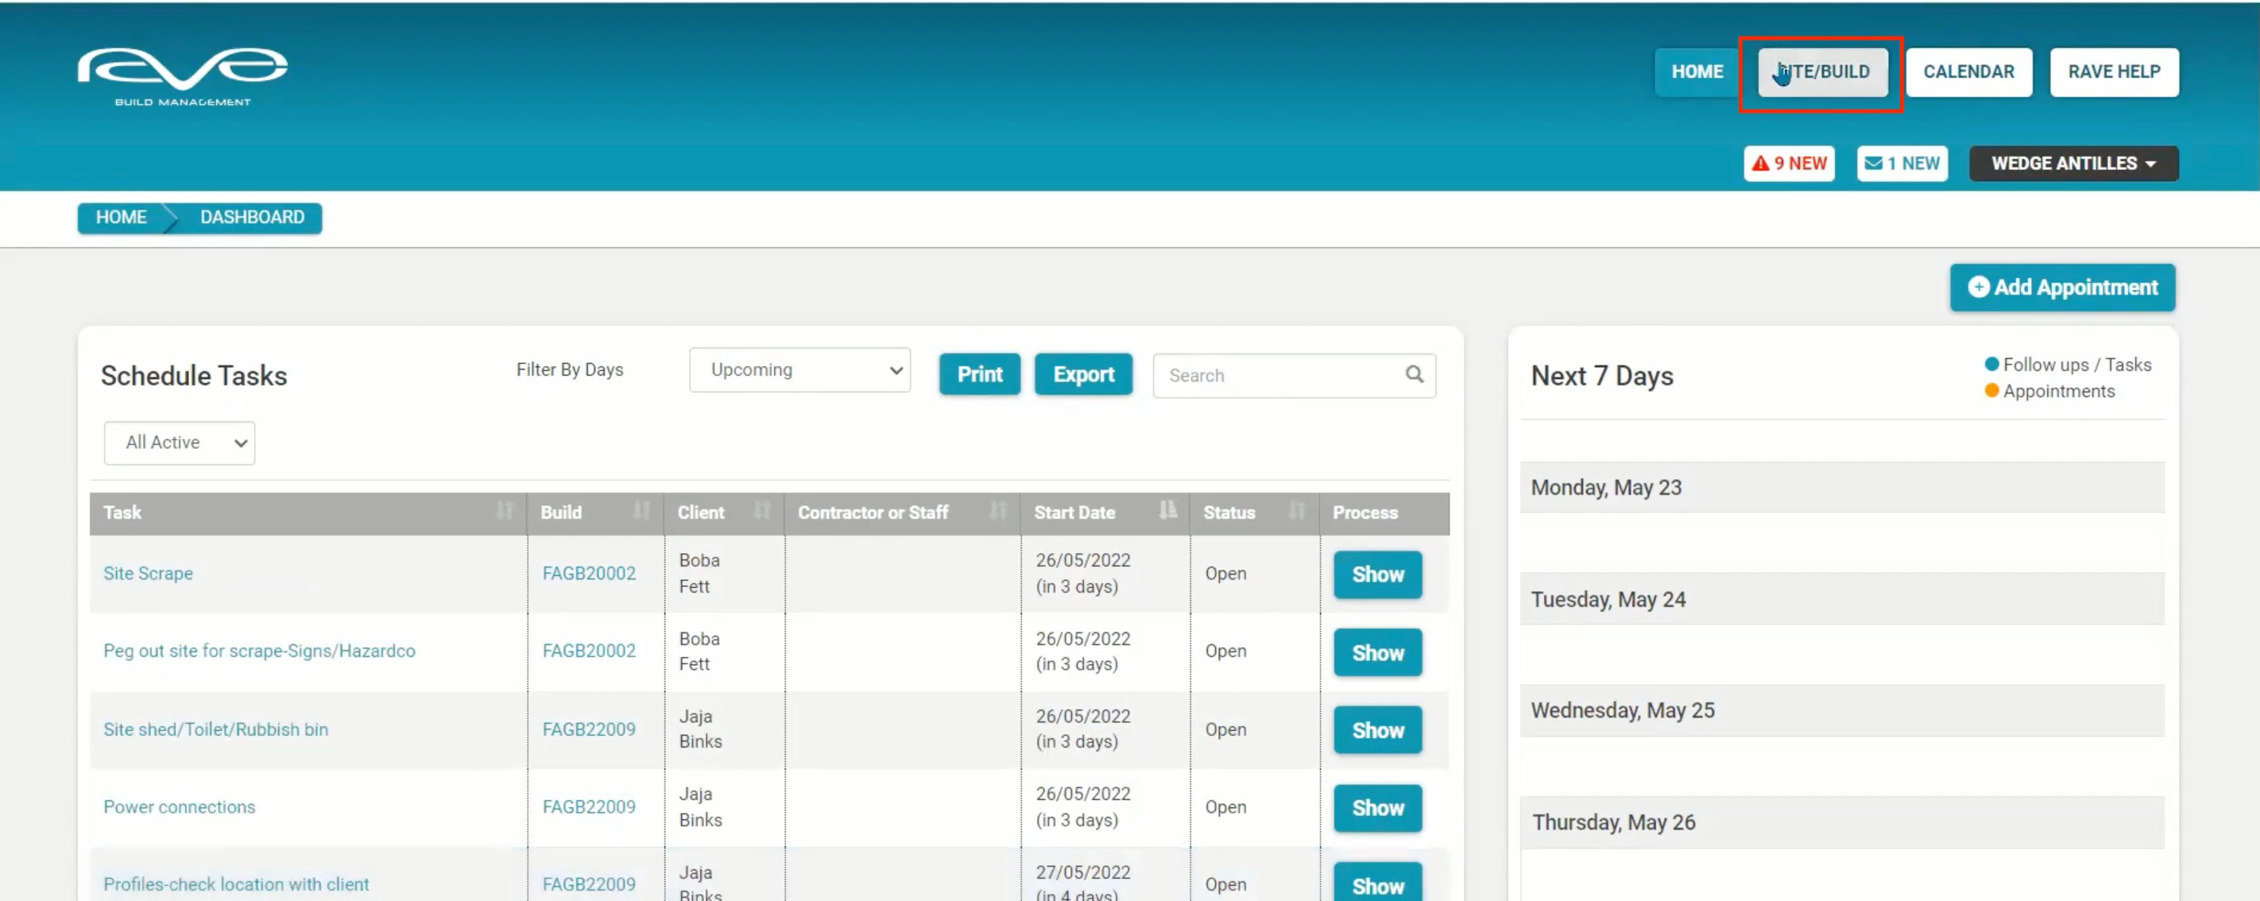
Task: Open the 1 NEW mail envelope icon
Action: (1873, 163)
